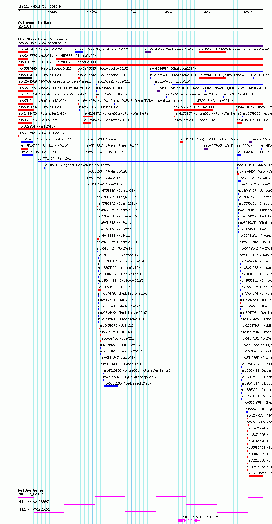Open nsv6048776 (Wu2021) variant
The width and height of the screenshot is (272, 524).
[36, 56]
